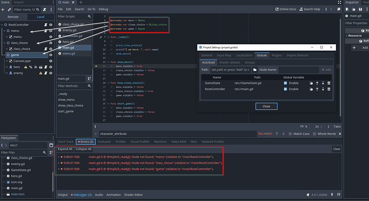Switch to the Input Map tab

click(224, 55)
